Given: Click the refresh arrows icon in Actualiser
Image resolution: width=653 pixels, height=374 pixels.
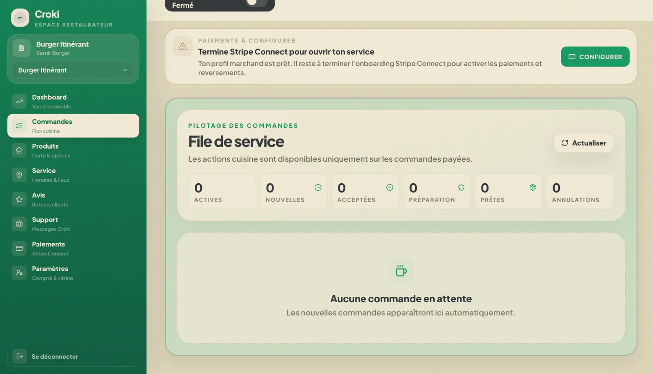Looking at the screenshot, I should point(565,143).
